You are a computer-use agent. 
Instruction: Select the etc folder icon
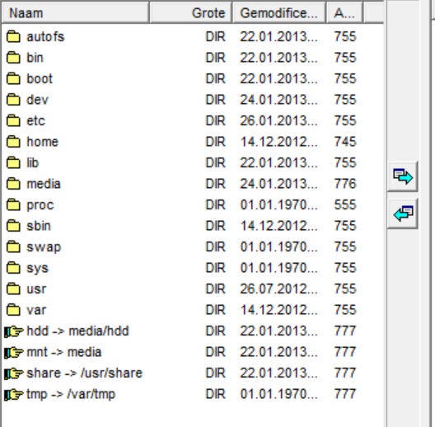coord(13,121)
